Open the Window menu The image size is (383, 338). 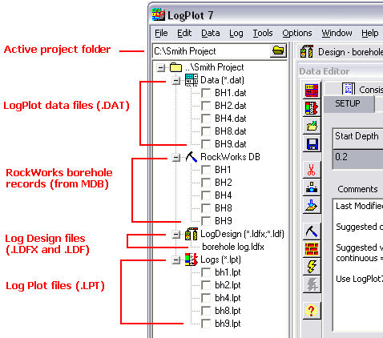[337, 33]
